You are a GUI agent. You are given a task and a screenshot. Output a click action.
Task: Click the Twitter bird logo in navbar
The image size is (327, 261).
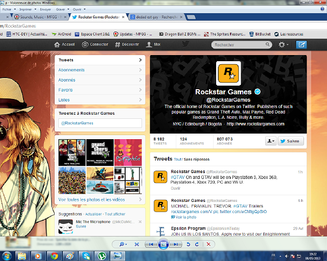click(185, 44)
